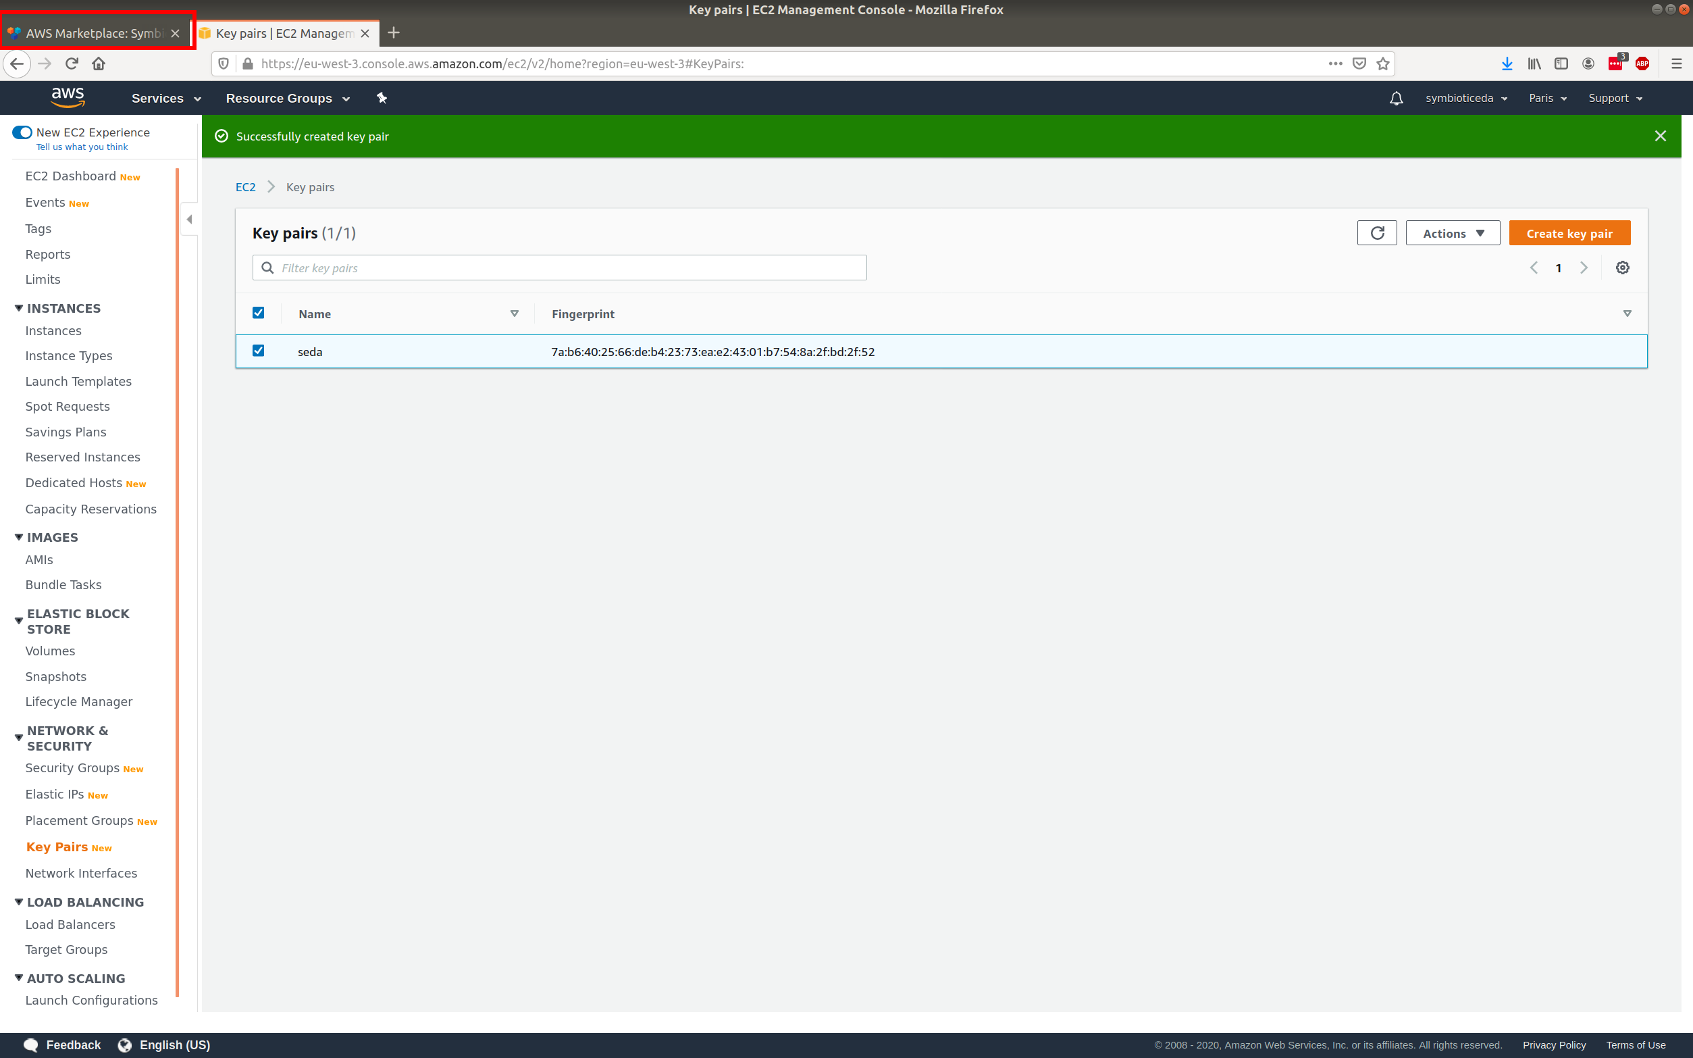This screenshot has height=1058, width=1693.
Task: Click Tell us what you think link
Action: pyautogui.click(x=82, y=147)
